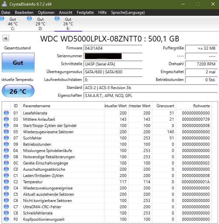This screenshot has height=224, width=219.
Task: Open the Hilfe menu
Action: click(103, 12)
